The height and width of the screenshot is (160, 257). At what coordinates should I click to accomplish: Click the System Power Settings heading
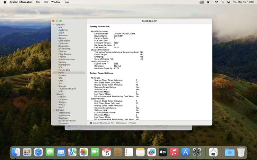click(x=102, y=73)
